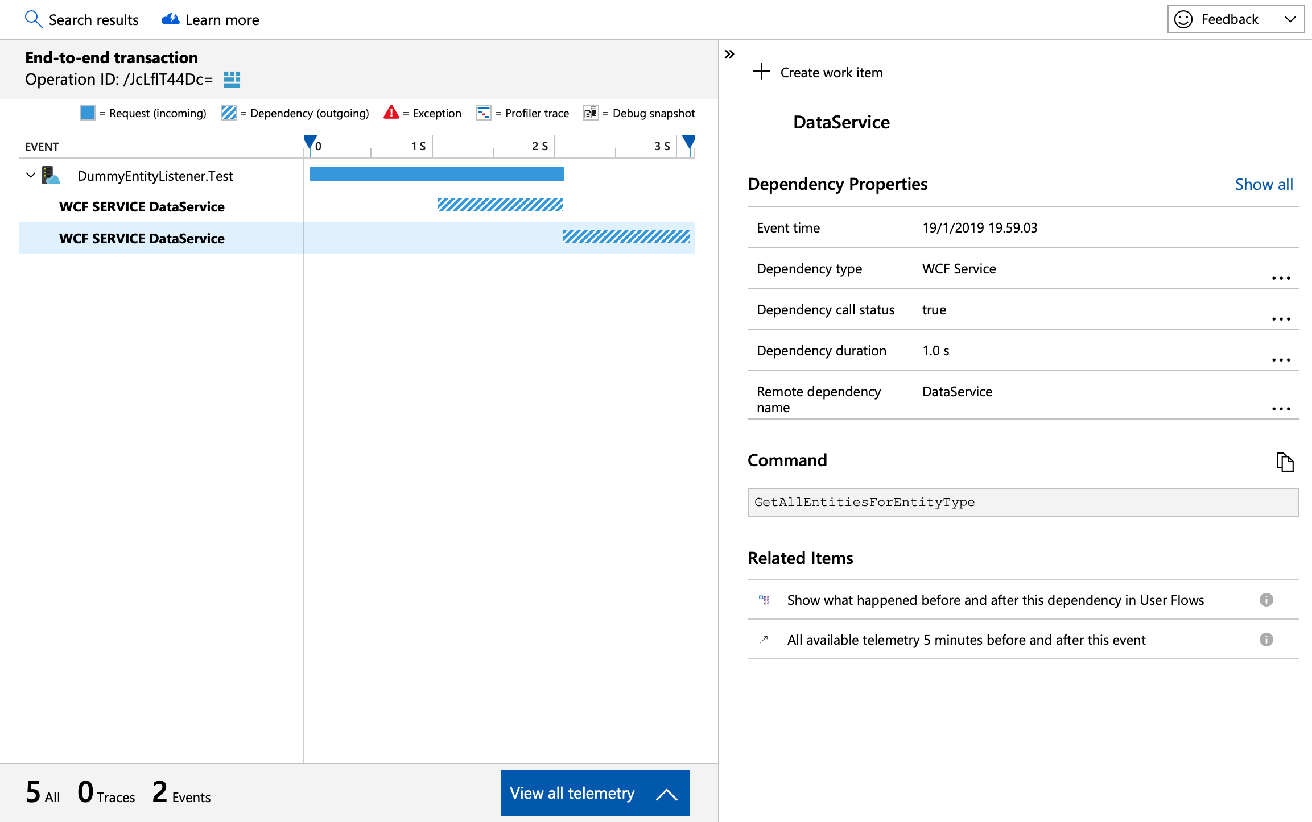Collapse the DummyEntityListener.Test tree node
The width and height of the screenshot is (1312, 822).
tap(31, 175)
